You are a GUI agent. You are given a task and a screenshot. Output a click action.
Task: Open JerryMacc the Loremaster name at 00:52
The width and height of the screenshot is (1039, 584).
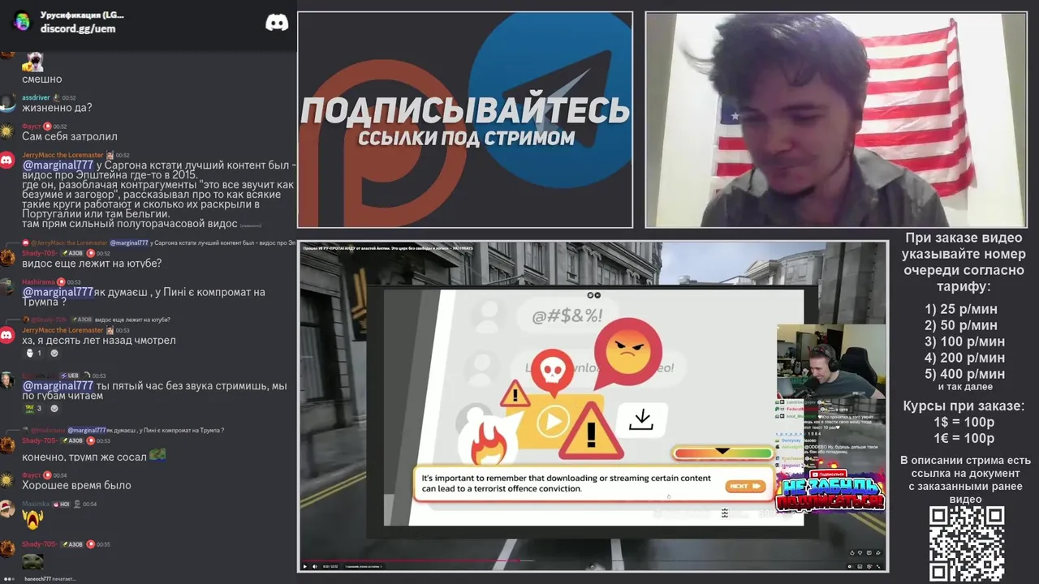pyautogui.click(x=63, y=155)
